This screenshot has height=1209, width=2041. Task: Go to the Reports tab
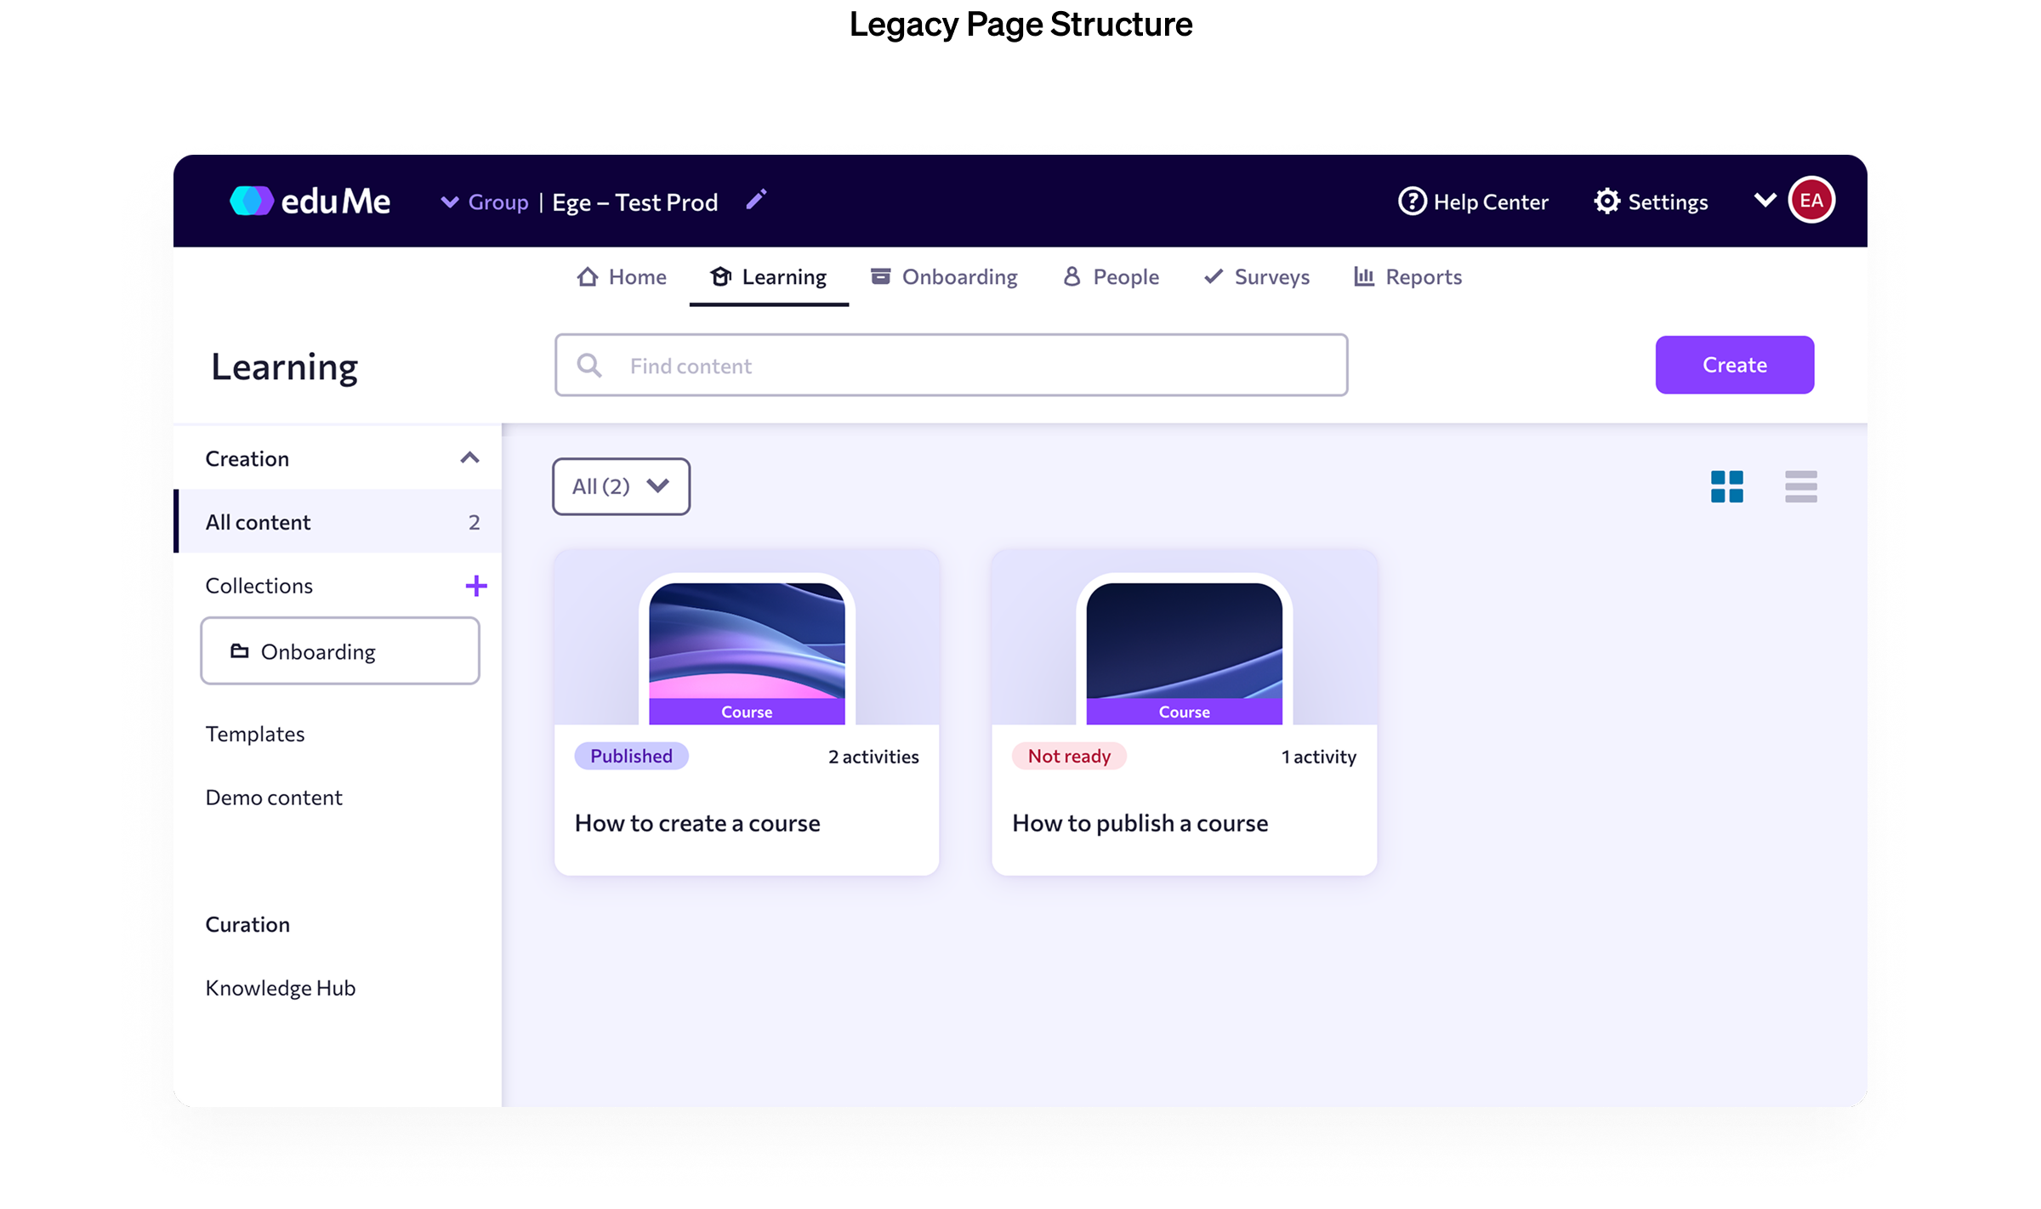coord(1408,277)
